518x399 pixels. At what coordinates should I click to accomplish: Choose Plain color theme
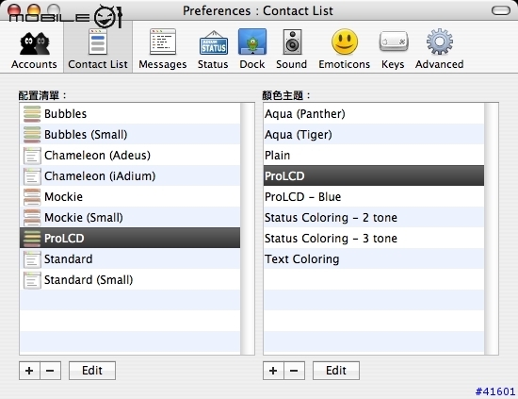click(x=374, y=156)
